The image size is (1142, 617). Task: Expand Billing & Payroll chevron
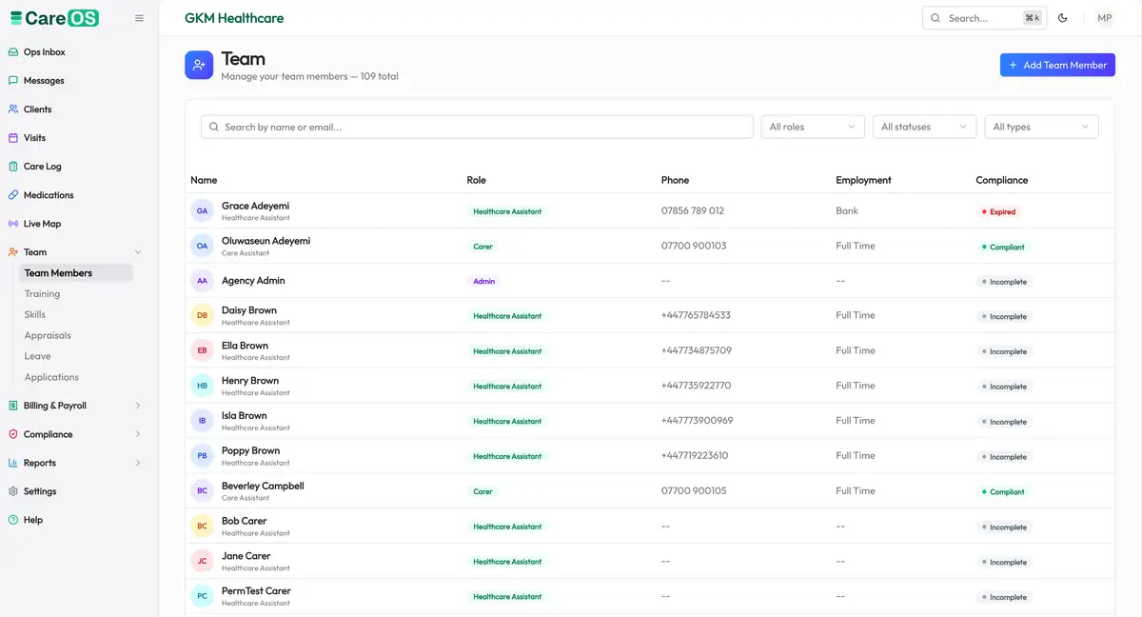pos(138,406)
